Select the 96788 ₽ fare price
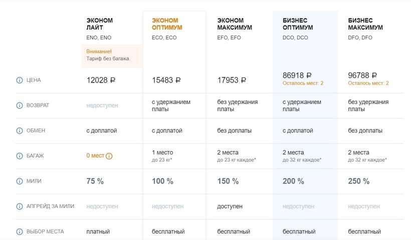This screenshot has width=411, height=240. 362,75
